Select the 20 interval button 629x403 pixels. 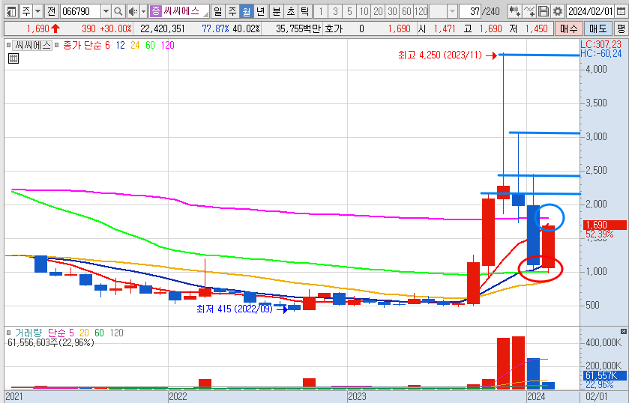pyautogui.click(x=379, y=11)
